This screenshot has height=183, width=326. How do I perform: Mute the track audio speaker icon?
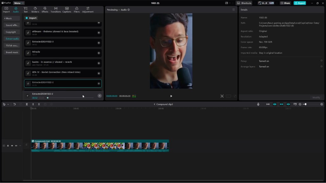point(16,146)
